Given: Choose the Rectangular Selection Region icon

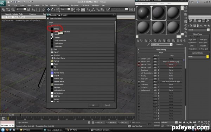Looking at the screenshot, I should [38, 10].
